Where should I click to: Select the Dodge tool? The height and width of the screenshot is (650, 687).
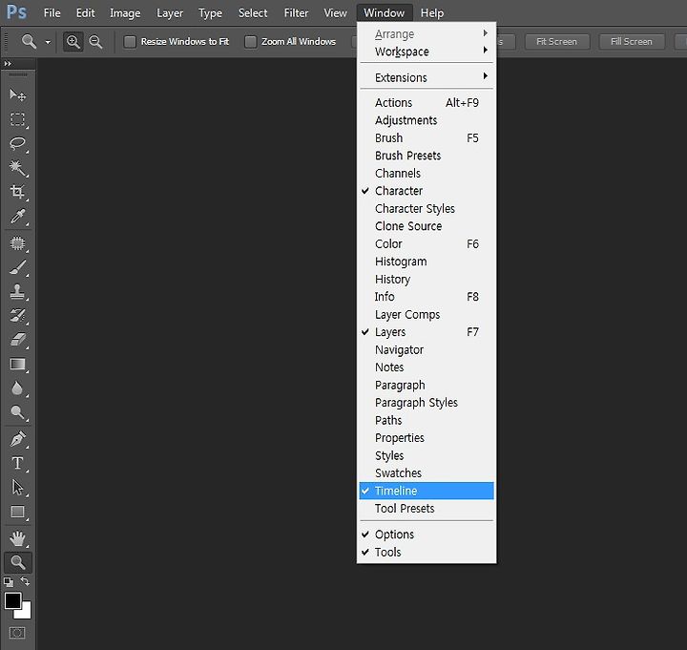tap(17, 412)
